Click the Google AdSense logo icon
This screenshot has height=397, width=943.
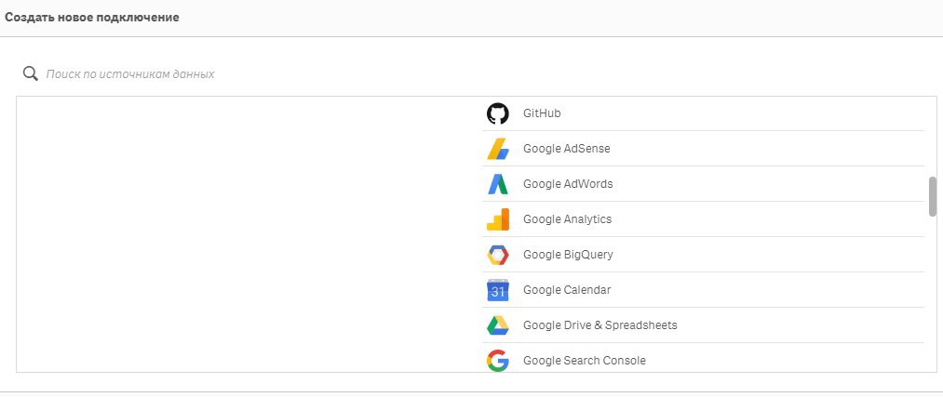[497, 149]
